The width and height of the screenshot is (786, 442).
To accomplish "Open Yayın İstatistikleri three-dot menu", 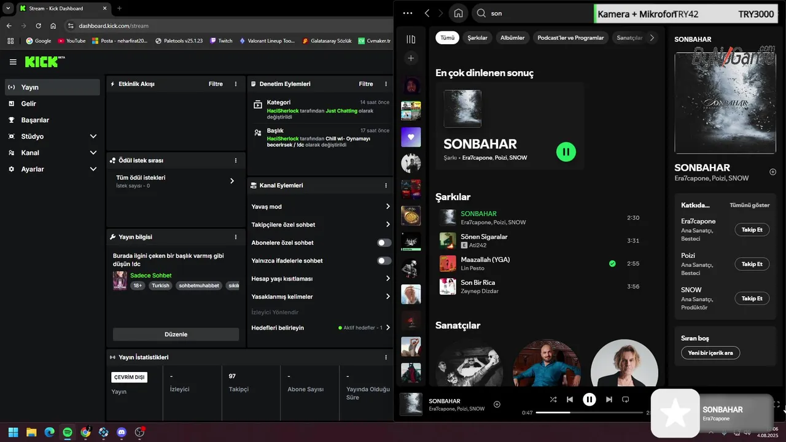I will [386, 357].
